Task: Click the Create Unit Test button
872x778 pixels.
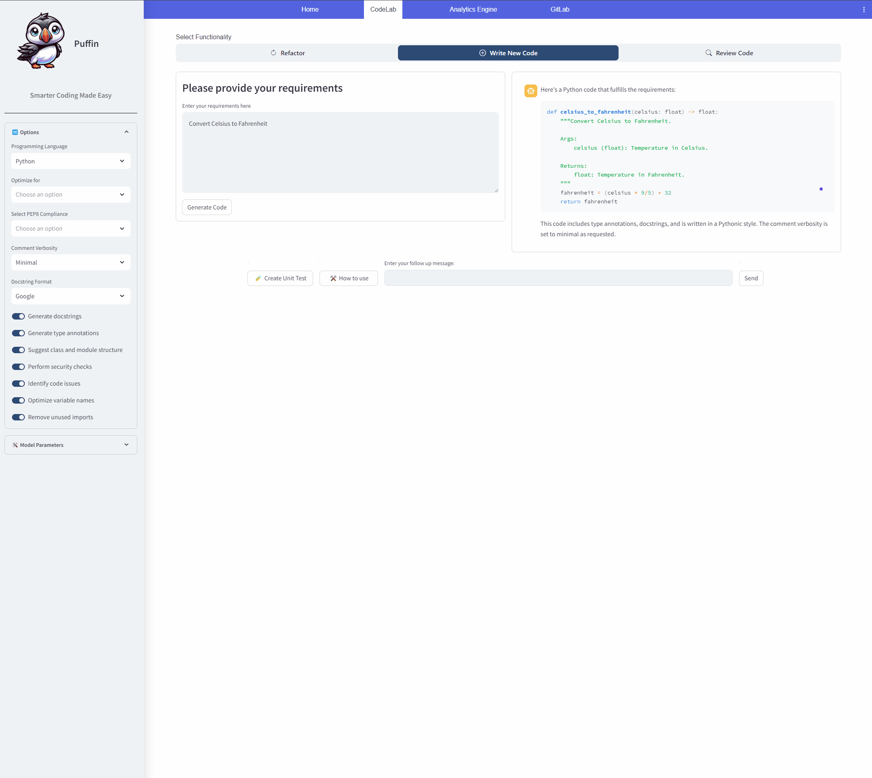Action: [280, 278]
